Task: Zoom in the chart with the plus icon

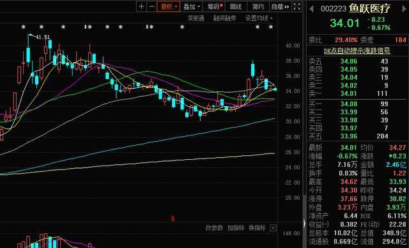Action: click(x=141, y=6)
